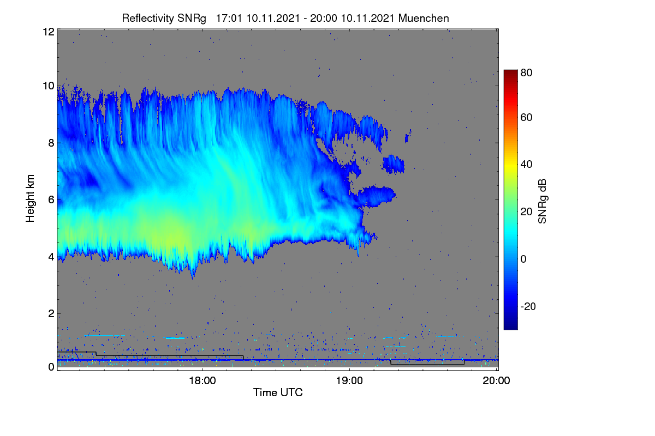
Task: Click the height tick label 8
Action: [x=51, y=143]
